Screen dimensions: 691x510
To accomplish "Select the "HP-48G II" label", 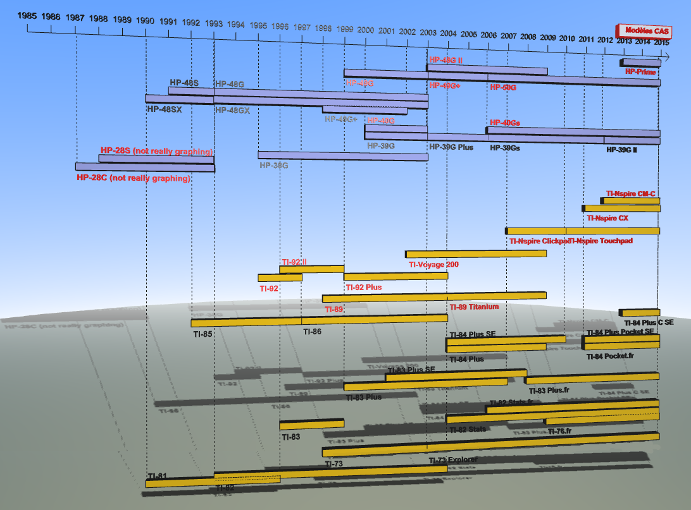I will [x=445, y=60].
